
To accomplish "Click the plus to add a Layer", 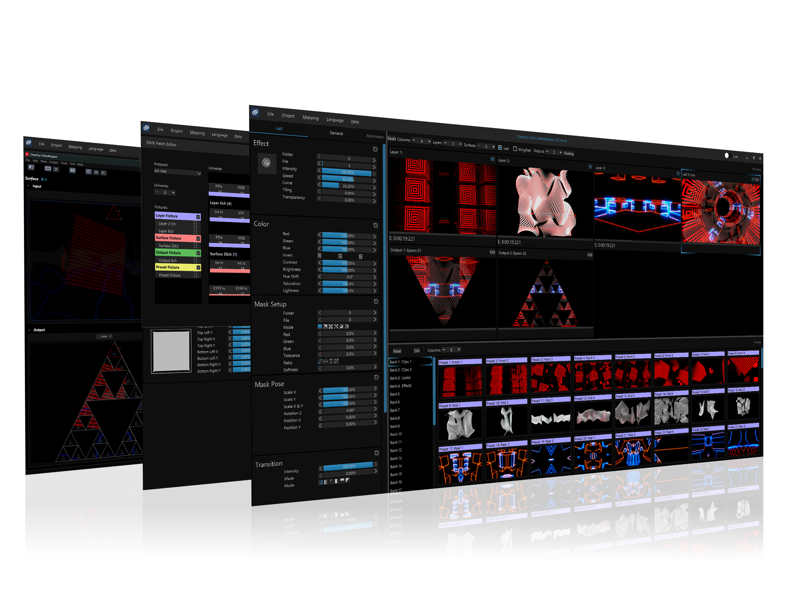I will click(x=460, y=144).
